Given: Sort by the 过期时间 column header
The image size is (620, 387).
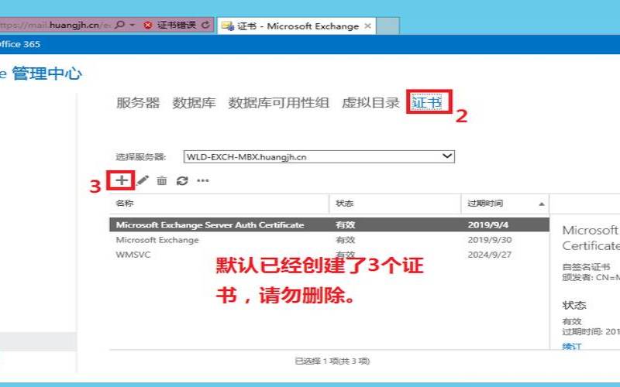Looking at the screenshot, I should pos(505,204).
